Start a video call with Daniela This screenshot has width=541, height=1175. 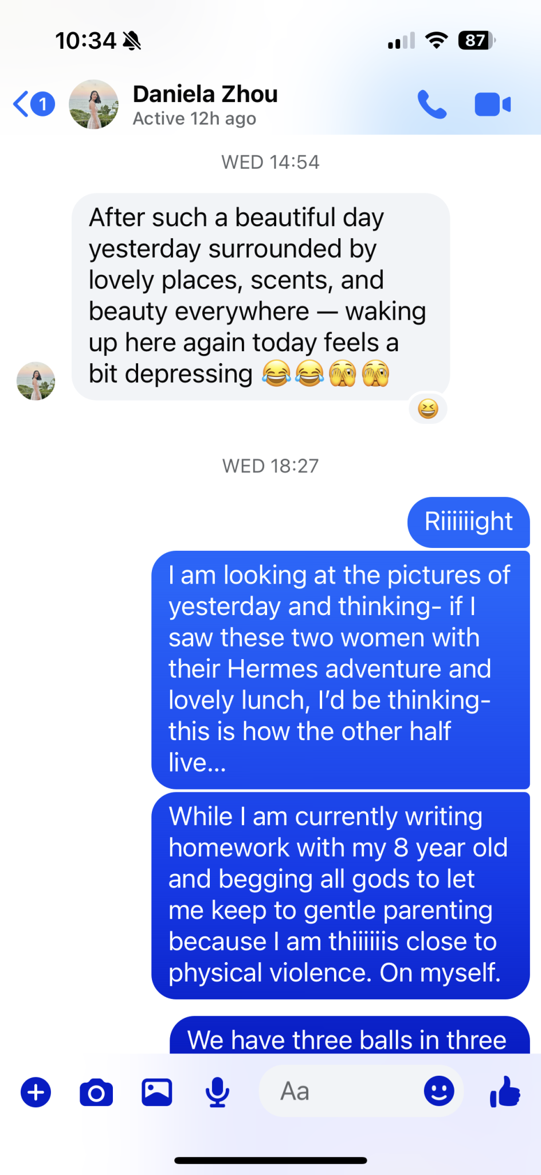[492, 104]
